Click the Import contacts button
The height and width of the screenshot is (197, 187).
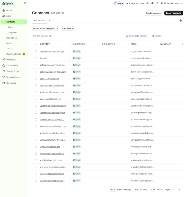174,13
